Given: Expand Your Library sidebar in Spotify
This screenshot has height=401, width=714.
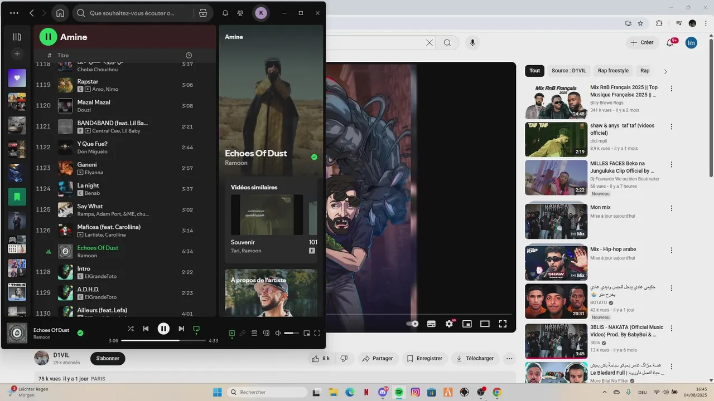Looking at the screenshot, I should click(17, 37).
